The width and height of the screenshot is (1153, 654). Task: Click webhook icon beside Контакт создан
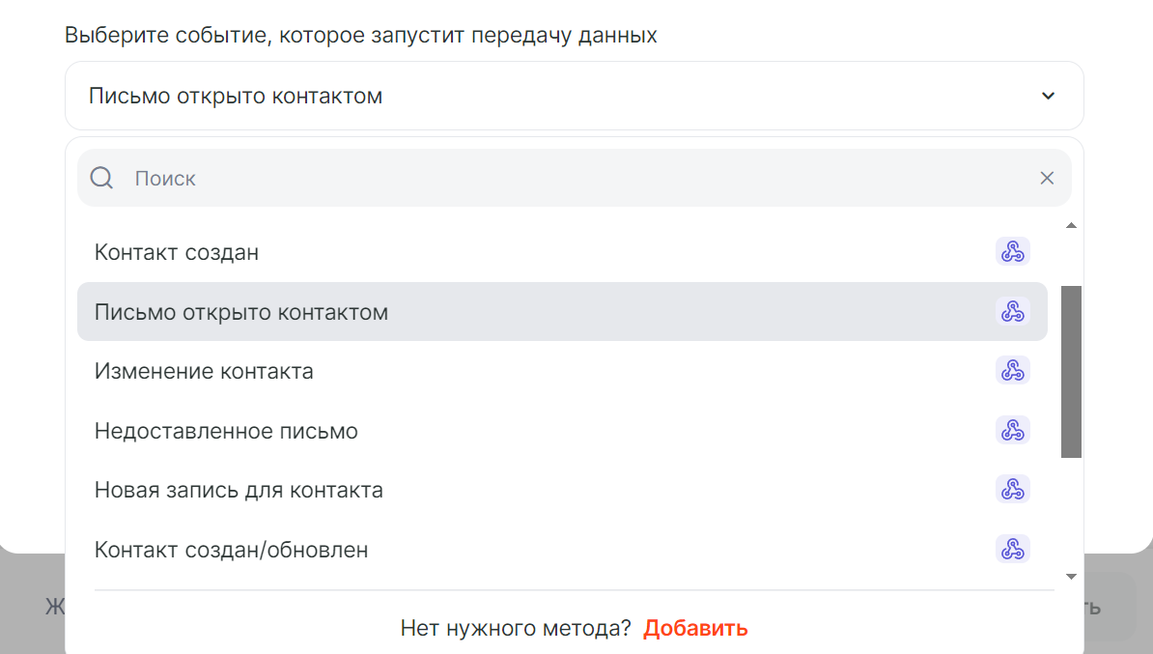[x=1013, y=251]
